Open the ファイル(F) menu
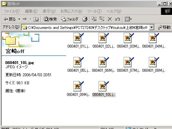172x129 pixels. coord(12,11)
